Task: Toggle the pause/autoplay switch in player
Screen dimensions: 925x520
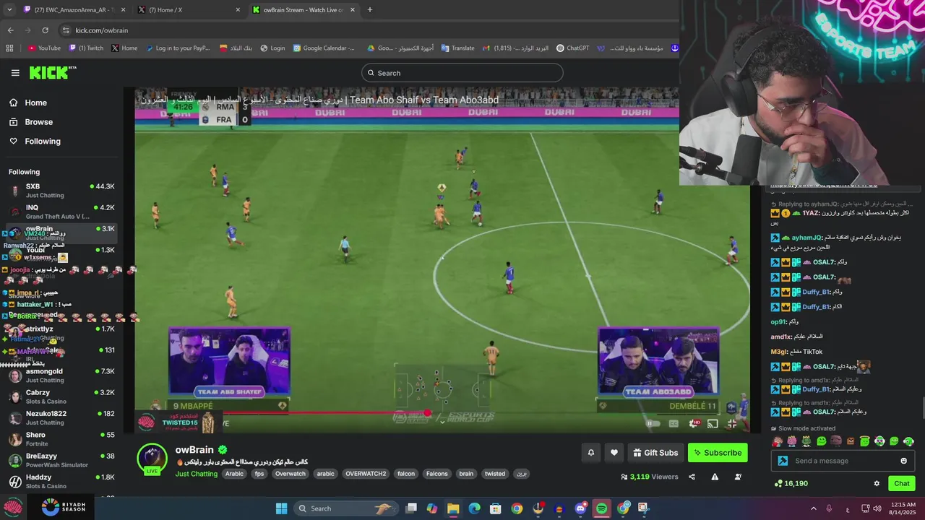Action: (x=652, y=424)
